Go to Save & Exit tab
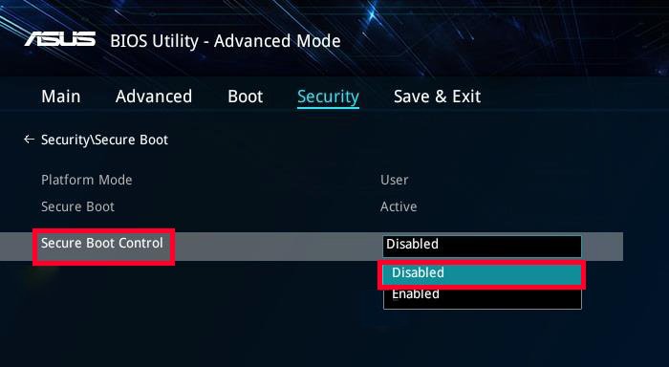The image size is (669, 367). [x=438, y=97]
